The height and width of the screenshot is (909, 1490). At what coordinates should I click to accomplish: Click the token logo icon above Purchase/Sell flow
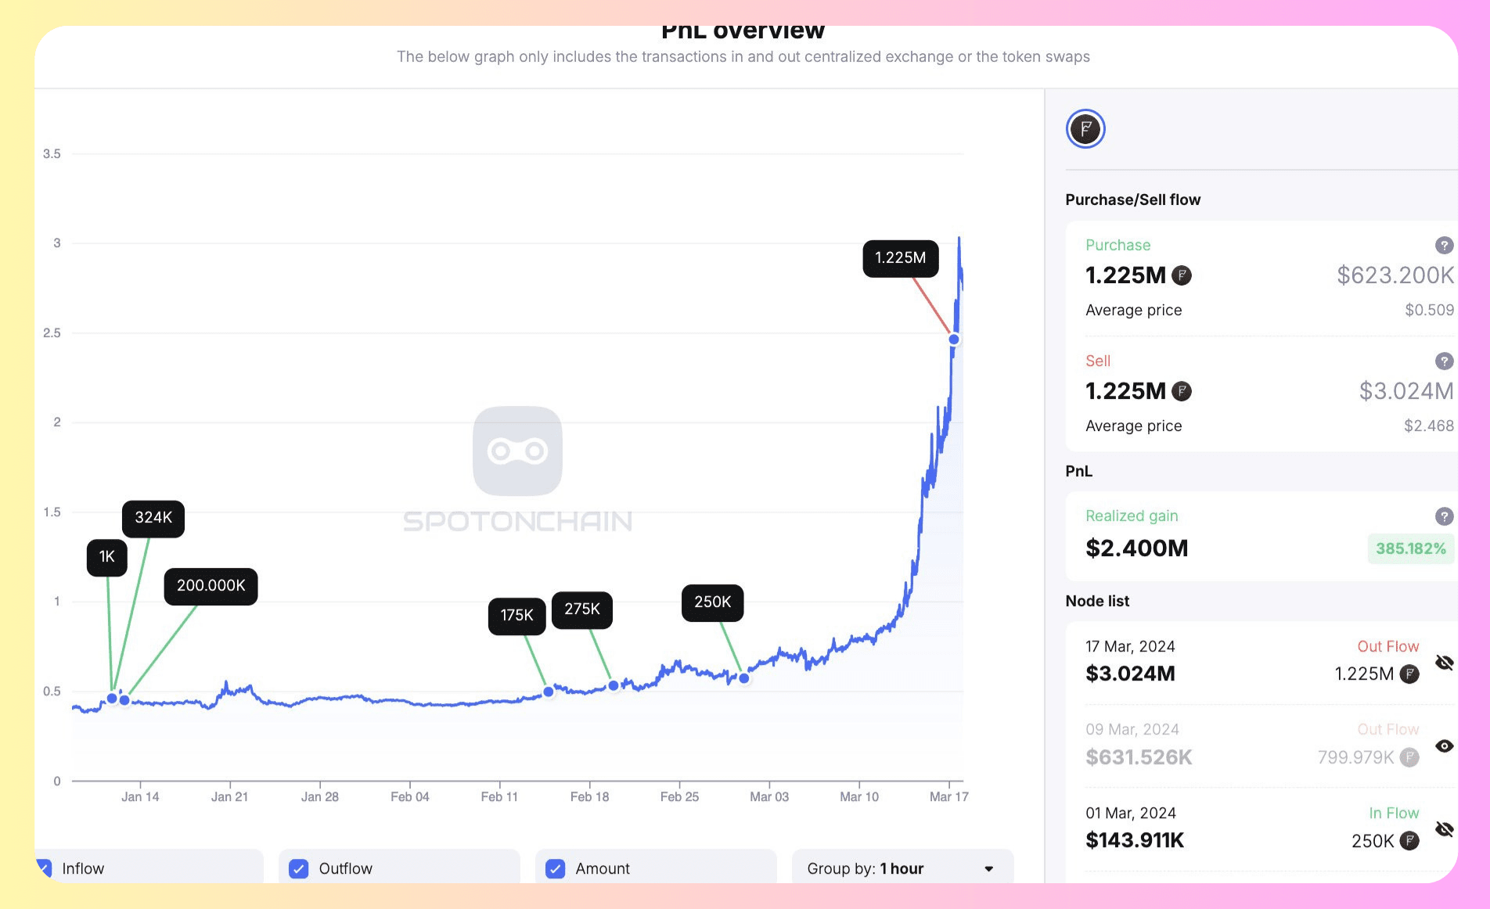1085,129
